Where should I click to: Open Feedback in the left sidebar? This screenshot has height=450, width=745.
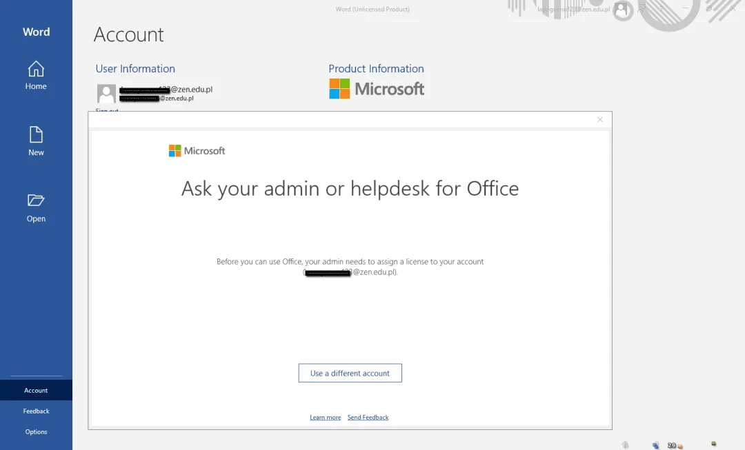[x=36, y=411]
